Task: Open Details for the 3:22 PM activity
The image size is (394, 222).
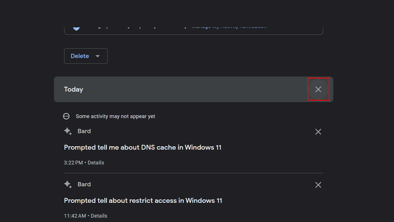Action: click(x=96, y=162)
